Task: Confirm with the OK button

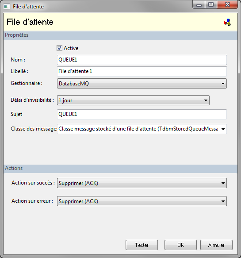Action: click(180, 245)
